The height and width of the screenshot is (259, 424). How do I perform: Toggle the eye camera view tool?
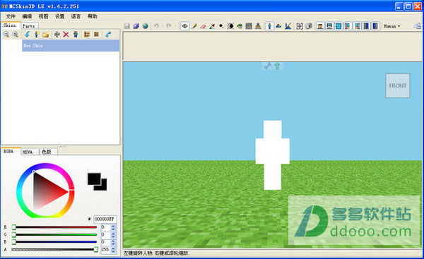coord(184,26)
